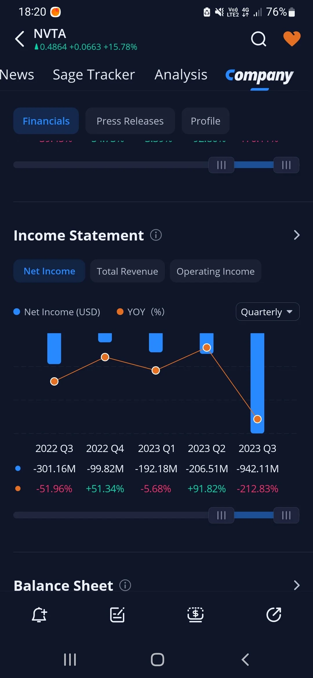Open the search magnifier icon
The image size is (313, 678).
(259, 39)
